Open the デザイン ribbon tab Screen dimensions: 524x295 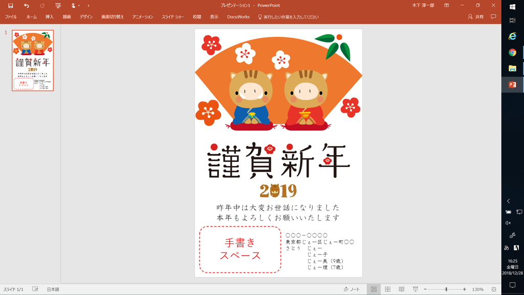pos(86,17)
